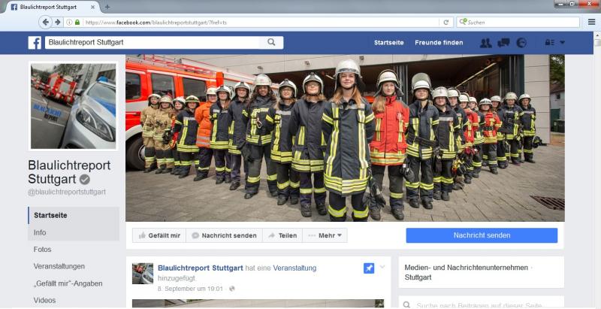
Task: Open the Firefox hamburger menu
Action: [591, 23]
